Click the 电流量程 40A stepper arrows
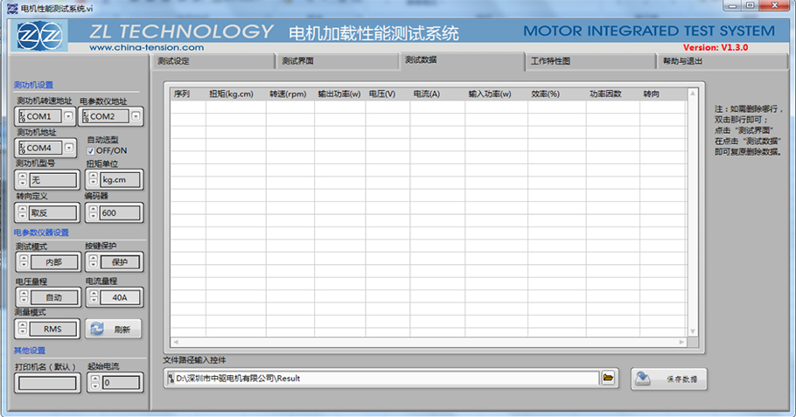The image size is (796, 417). [92, 297]
